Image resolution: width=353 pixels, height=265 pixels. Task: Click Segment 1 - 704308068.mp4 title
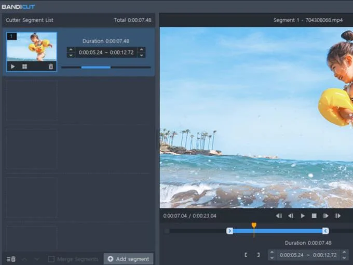coord(308,20)
